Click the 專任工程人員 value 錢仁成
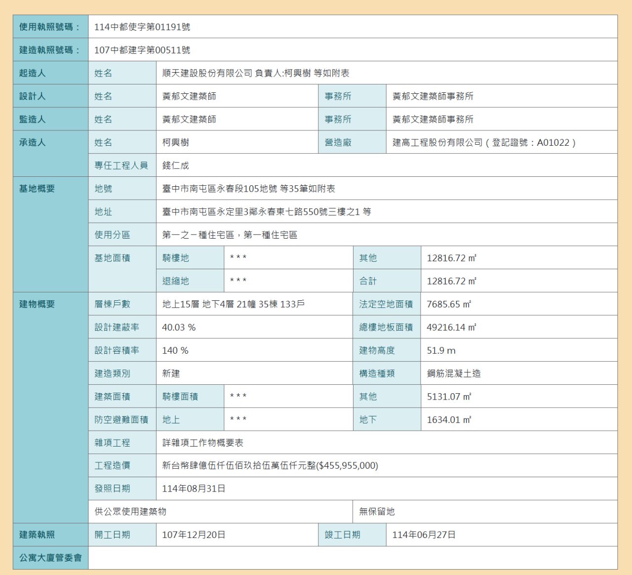The height and width of the screenshot is (575, 632). tap(176, 165)
